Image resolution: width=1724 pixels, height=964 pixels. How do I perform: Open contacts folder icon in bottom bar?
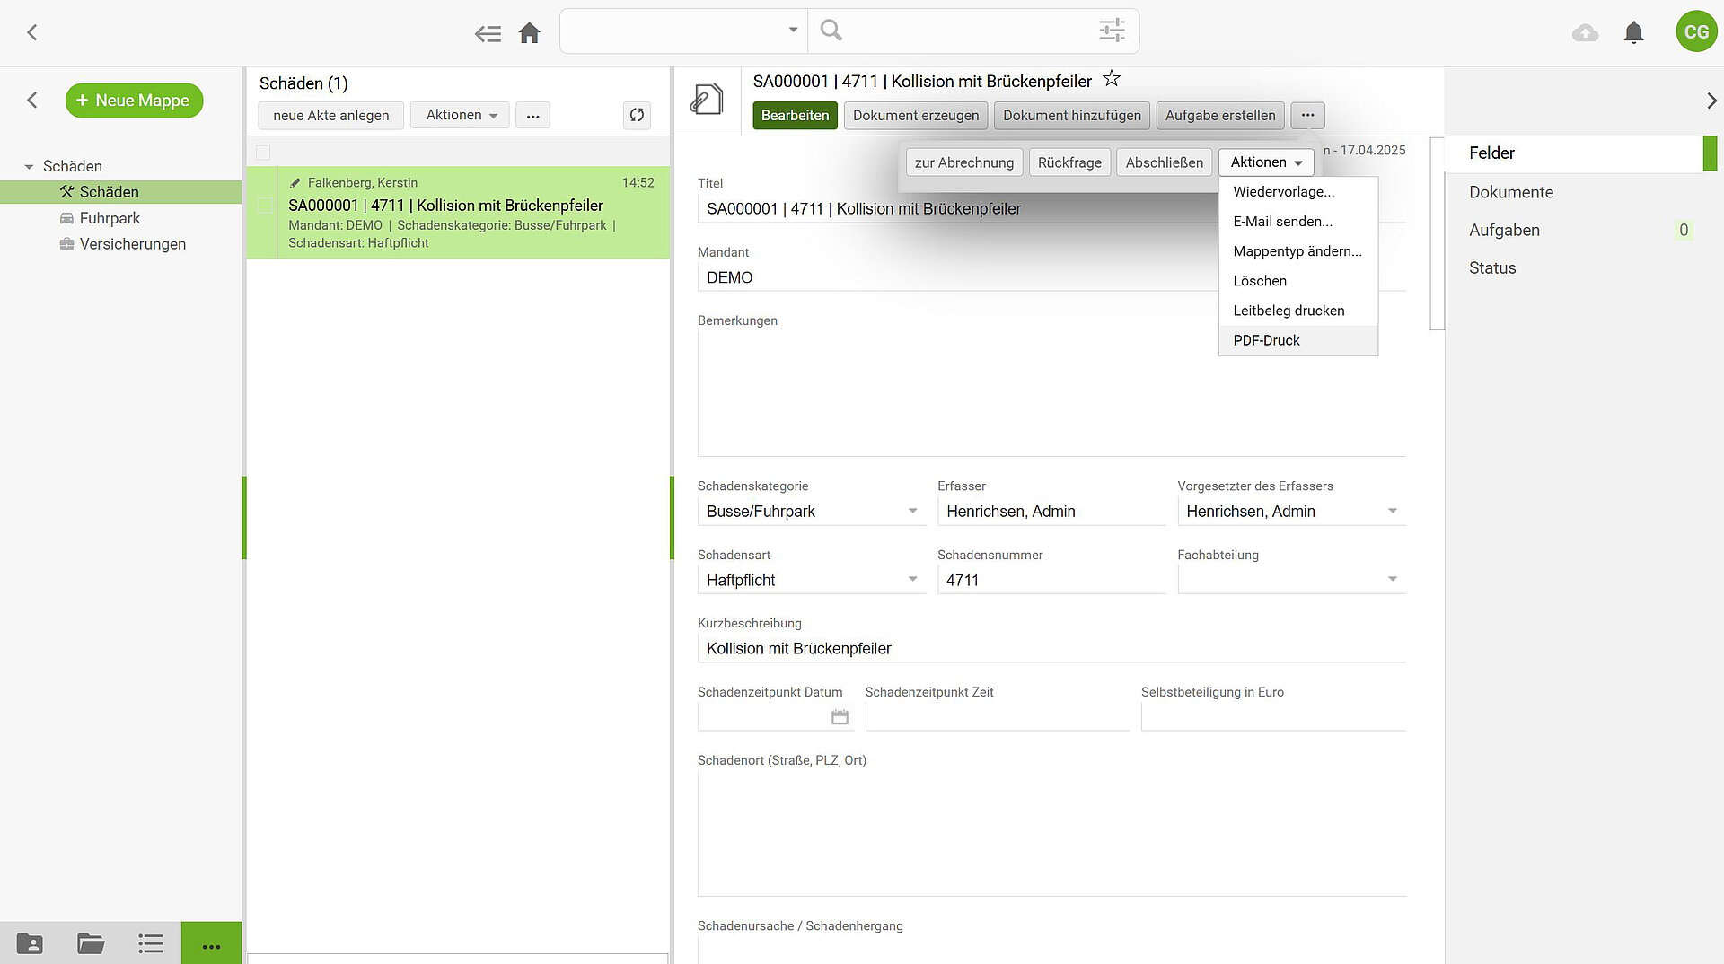[30, 943]
